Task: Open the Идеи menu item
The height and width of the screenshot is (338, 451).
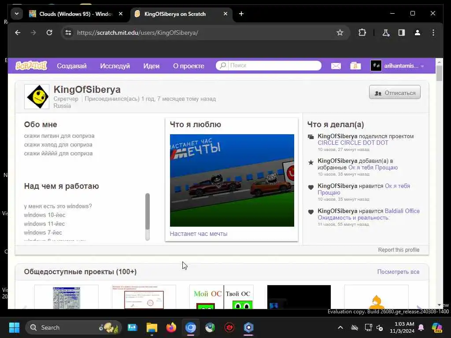Action: coord(152,66)
